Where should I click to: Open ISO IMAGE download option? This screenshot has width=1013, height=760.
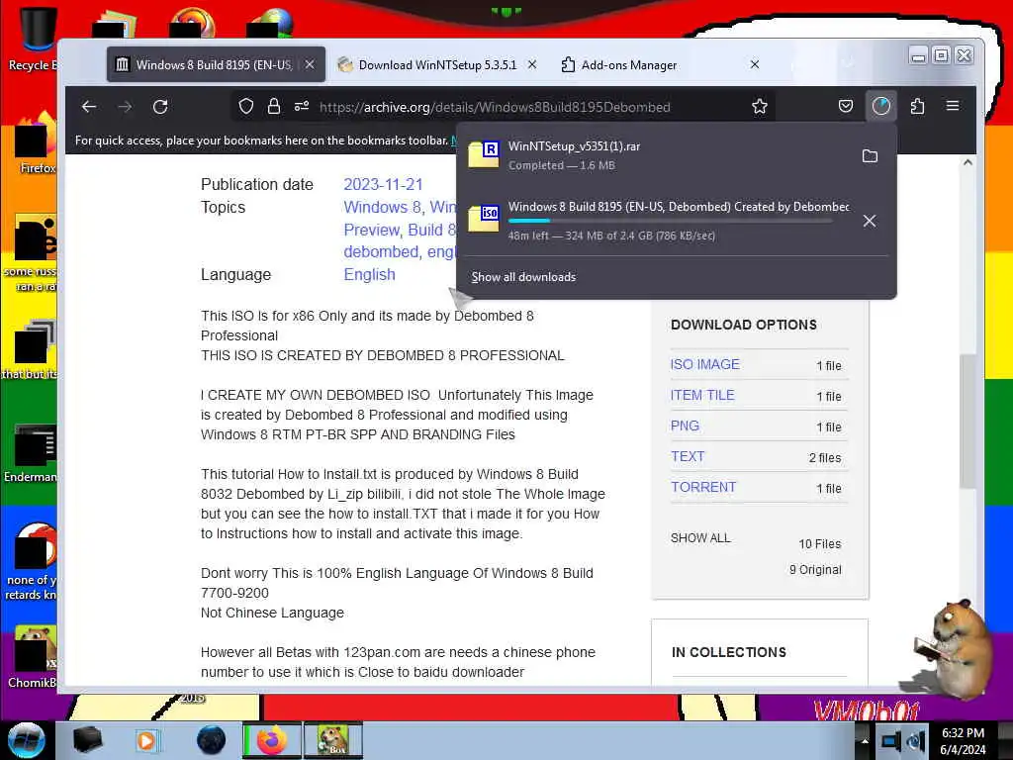point(704,364)
